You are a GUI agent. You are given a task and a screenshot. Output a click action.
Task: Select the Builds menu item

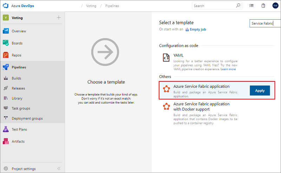point(16,78)
